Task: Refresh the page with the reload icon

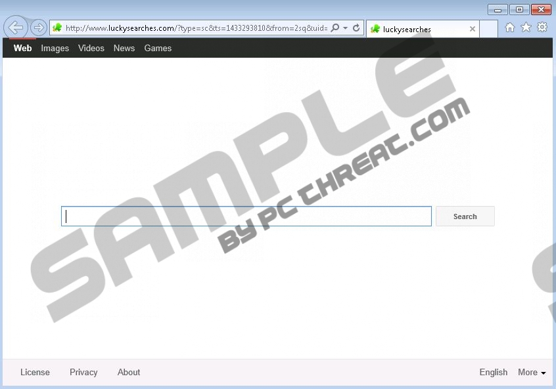Action: pos(356,28)
